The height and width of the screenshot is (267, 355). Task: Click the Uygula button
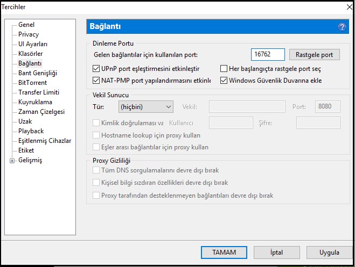click(x=329, y=252)
